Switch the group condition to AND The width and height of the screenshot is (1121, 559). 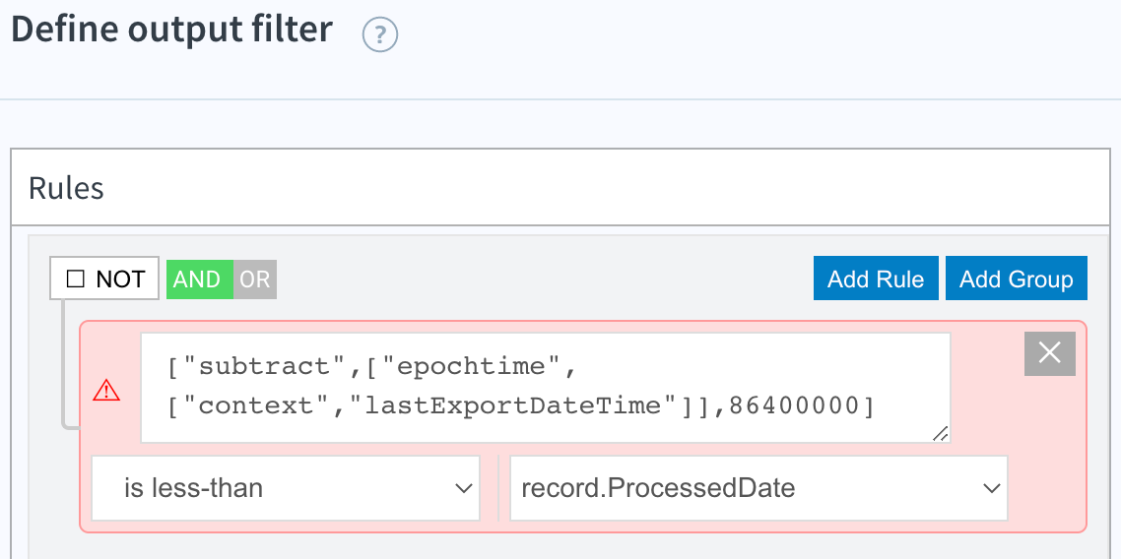[x=199, y=279]
